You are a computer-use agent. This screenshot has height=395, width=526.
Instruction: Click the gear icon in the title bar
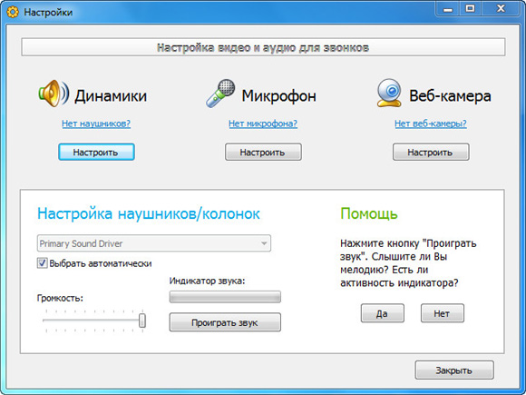point(13,13)
